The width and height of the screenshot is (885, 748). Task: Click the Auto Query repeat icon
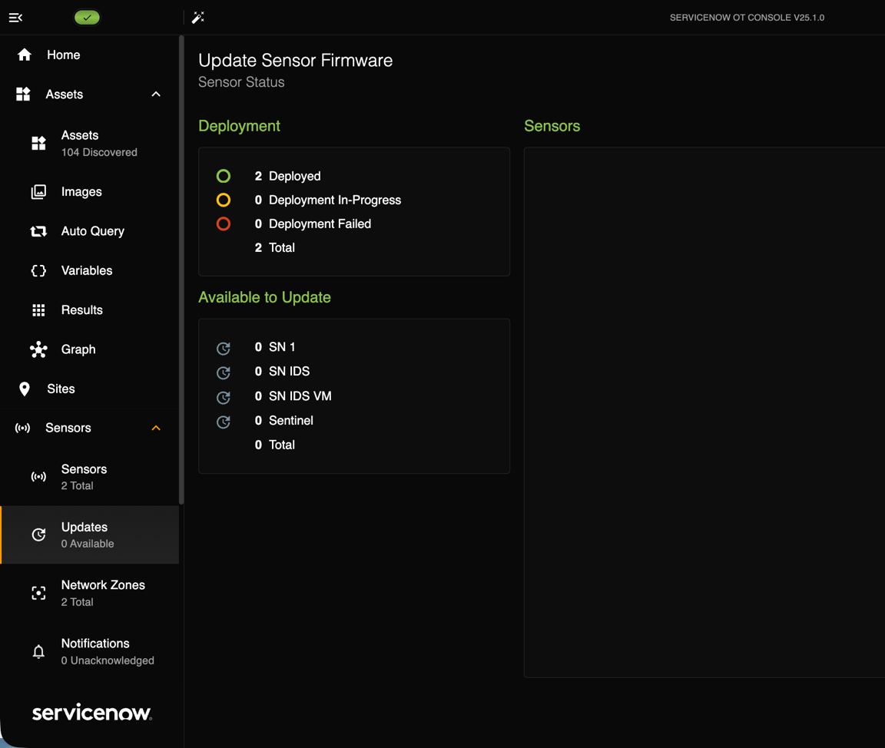pos(38,231)
